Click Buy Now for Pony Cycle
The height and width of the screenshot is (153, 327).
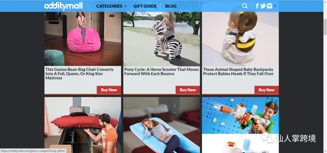(x=188, y=90)
